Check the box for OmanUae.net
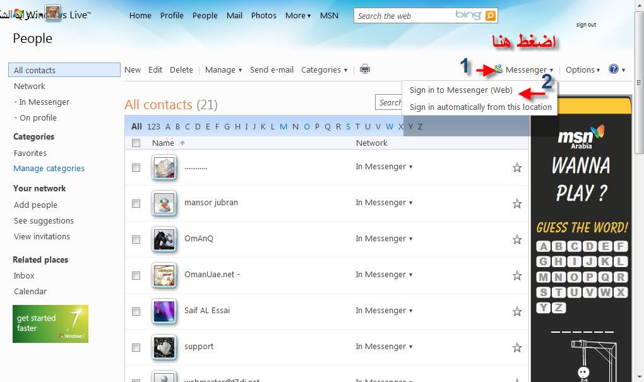 coord(136,276)
